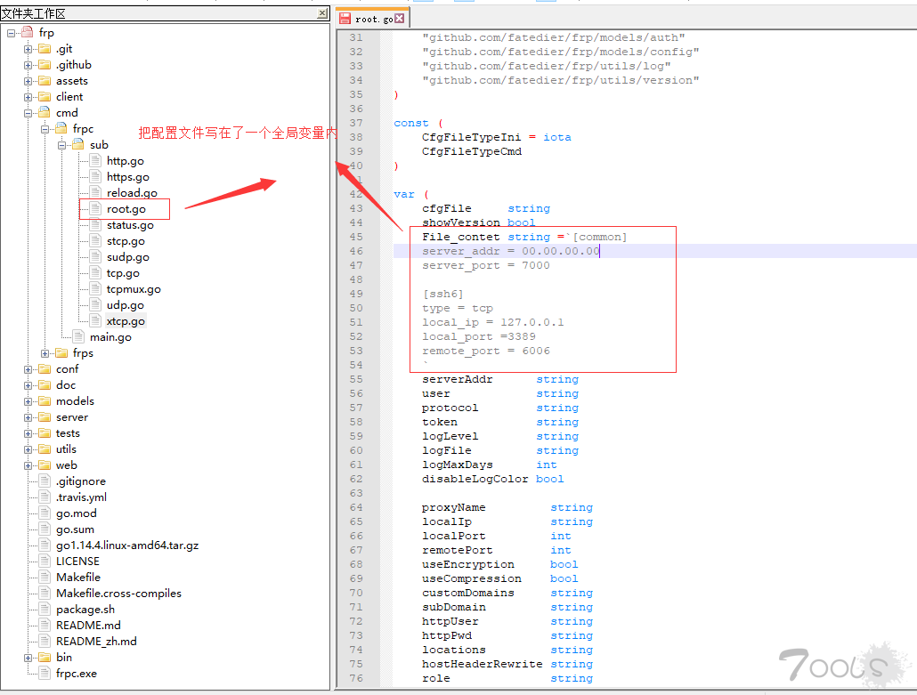Select go1.14.4.linux-amd64.tar.gz file

pyautogui.click(x=127, y=545)
